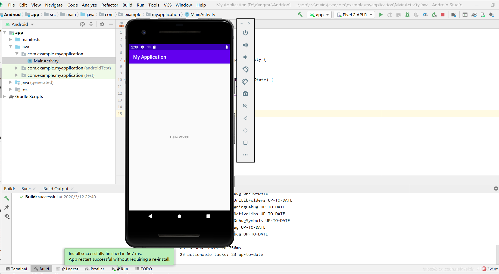
Task: Open AVD Manager from toolbar
Action: (483, 15)
